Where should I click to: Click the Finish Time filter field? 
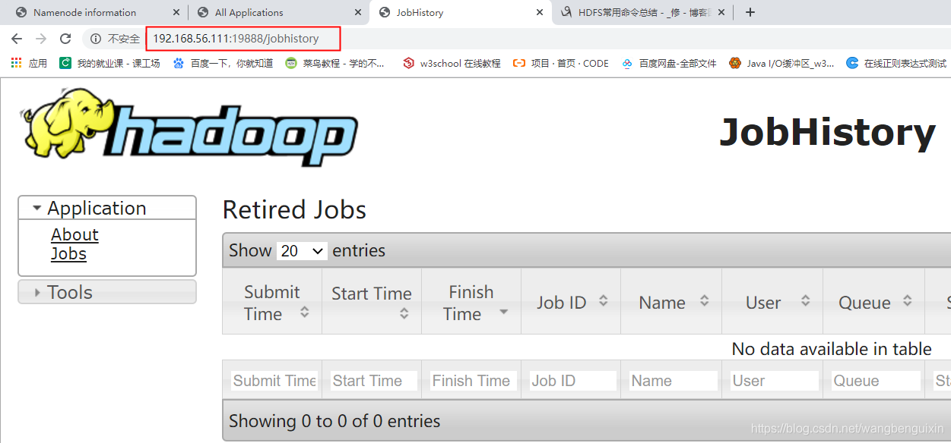coord(474,381)
